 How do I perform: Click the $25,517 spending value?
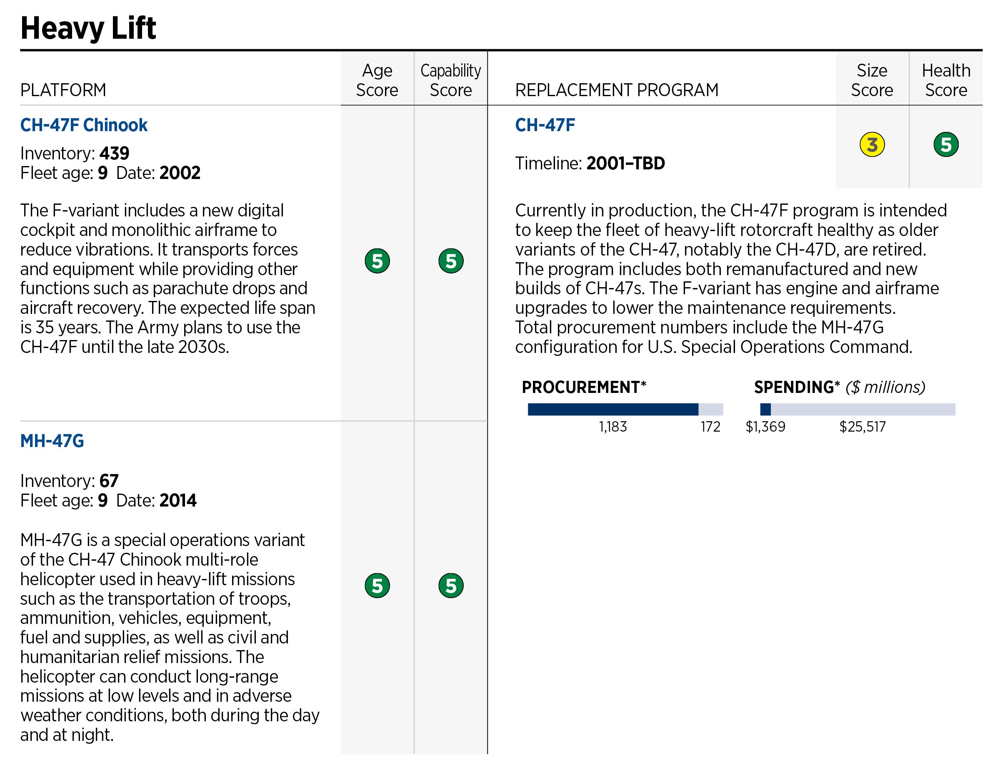862,427
